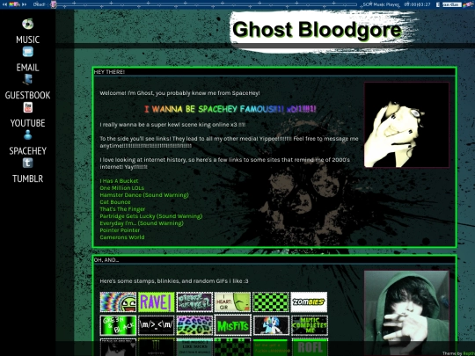475x356 pixels.
Task: Click the green checkerboard stamp beside Zombies
Action: [271, 302]
